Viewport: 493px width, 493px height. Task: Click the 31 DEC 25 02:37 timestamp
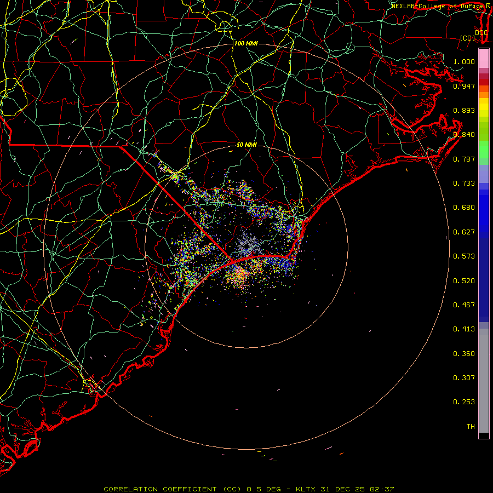click(x=357, y=489)
